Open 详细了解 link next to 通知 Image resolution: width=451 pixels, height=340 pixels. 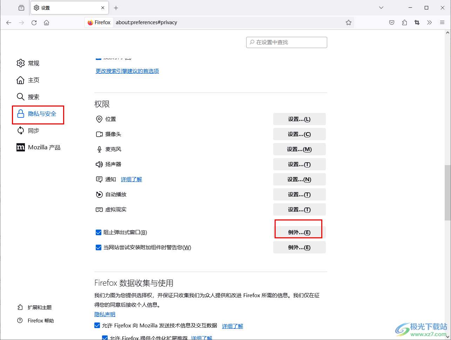point(132,179)
